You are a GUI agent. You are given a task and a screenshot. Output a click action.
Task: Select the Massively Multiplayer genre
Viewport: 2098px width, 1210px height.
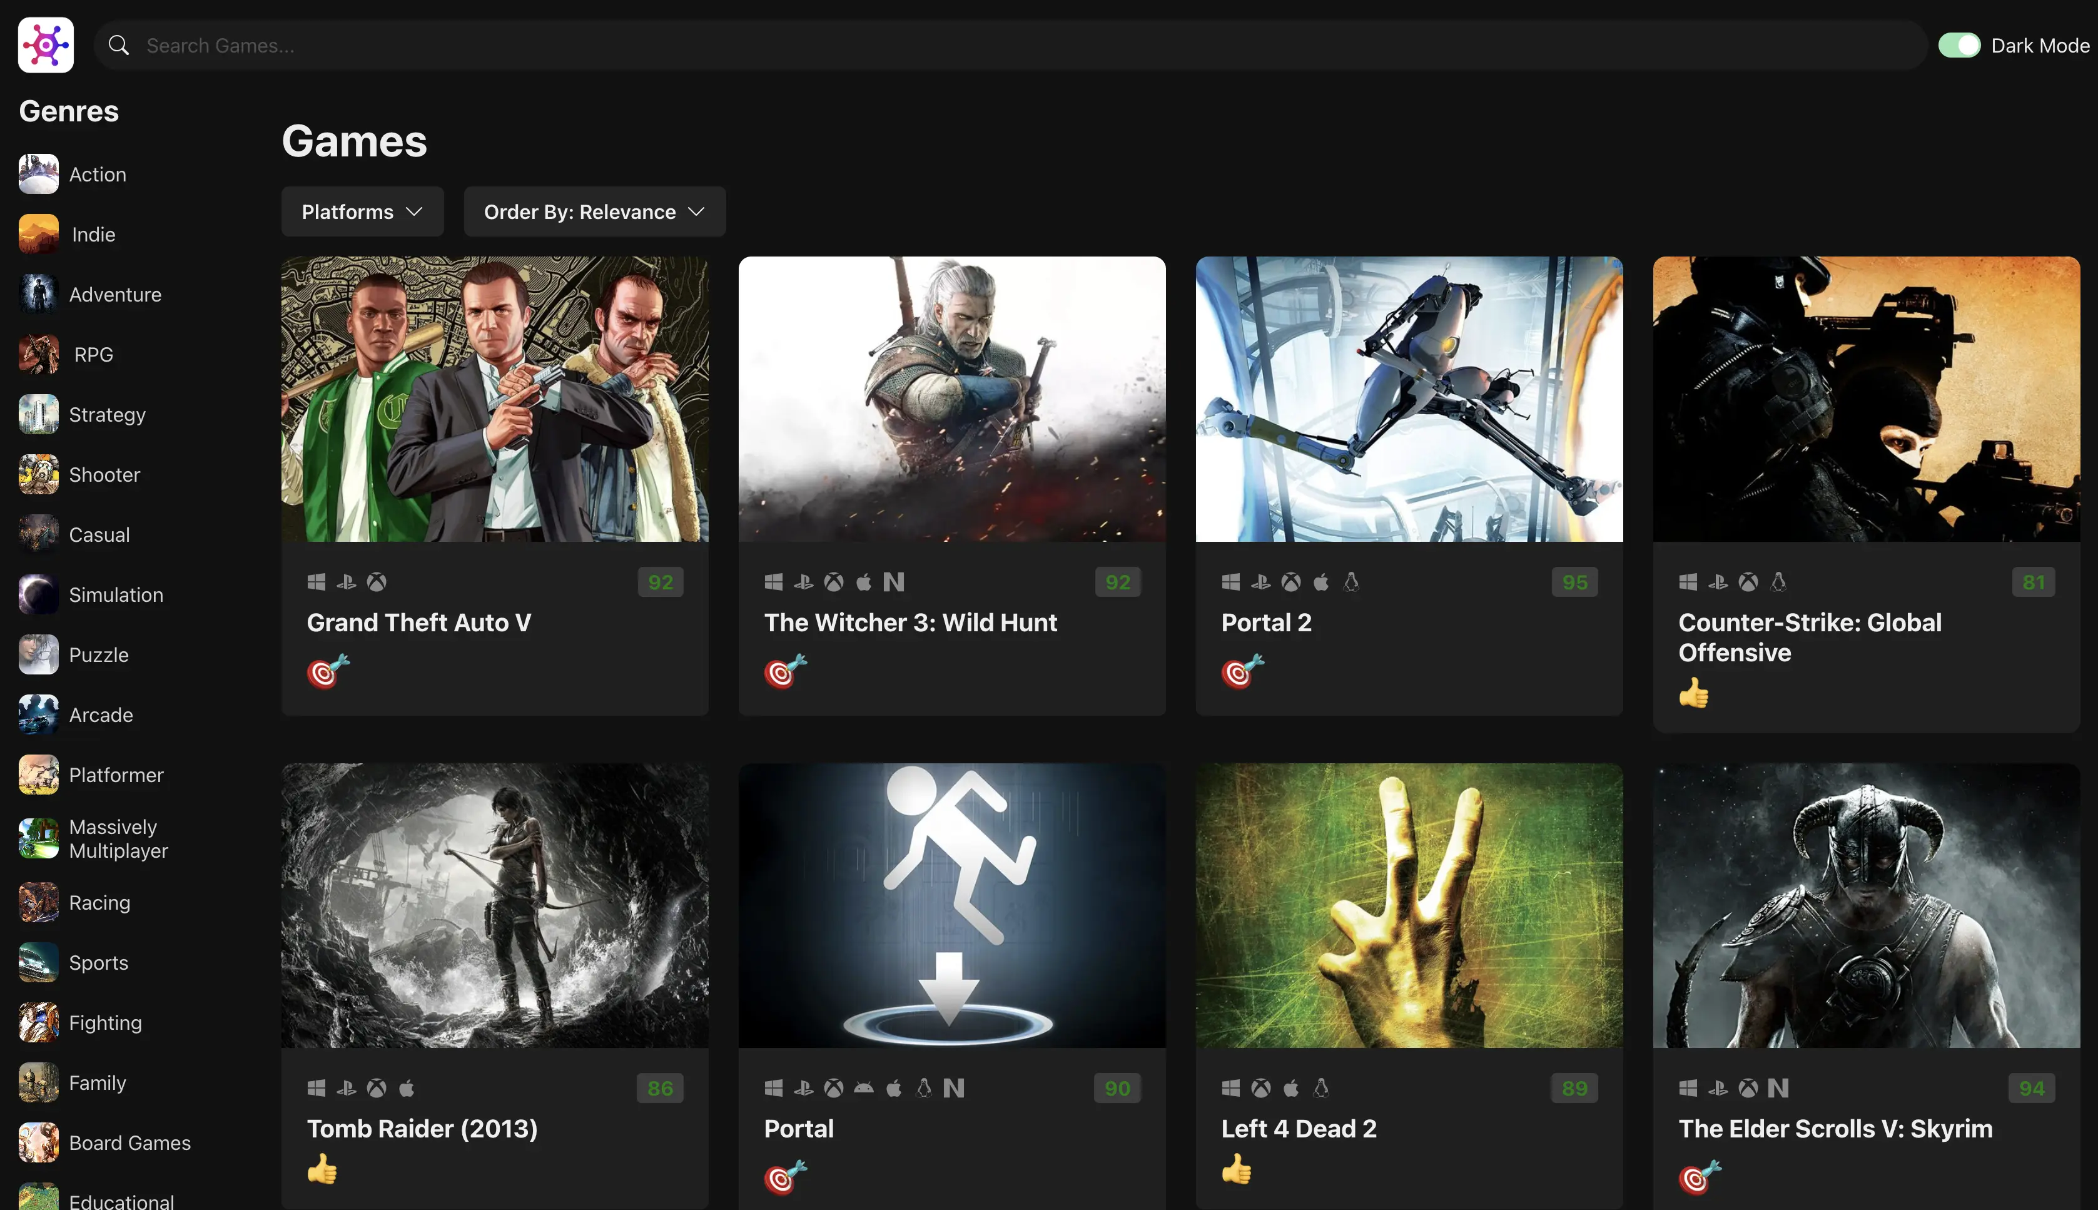click(x=118, y=838)
